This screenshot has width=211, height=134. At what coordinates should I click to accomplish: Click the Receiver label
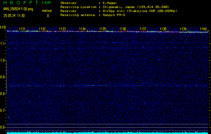click(68, 11)
